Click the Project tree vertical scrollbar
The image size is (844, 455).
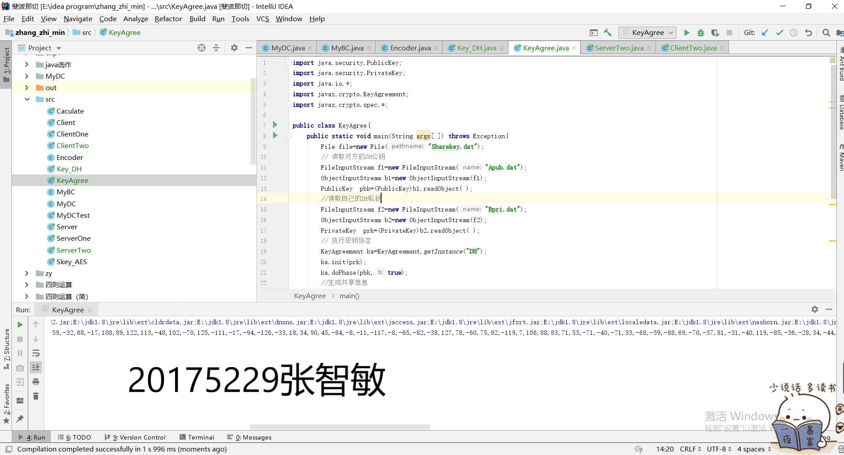tap(253, 121)
